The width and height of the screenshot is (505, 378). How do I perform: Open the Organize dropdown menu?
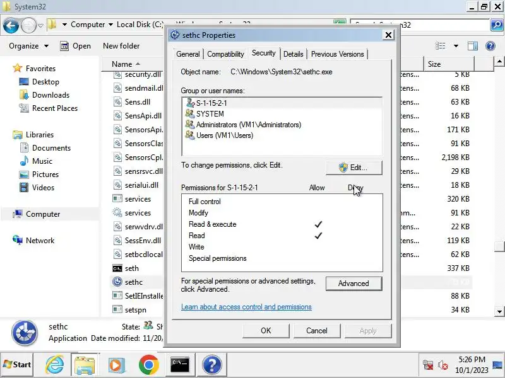pos(28,46)
